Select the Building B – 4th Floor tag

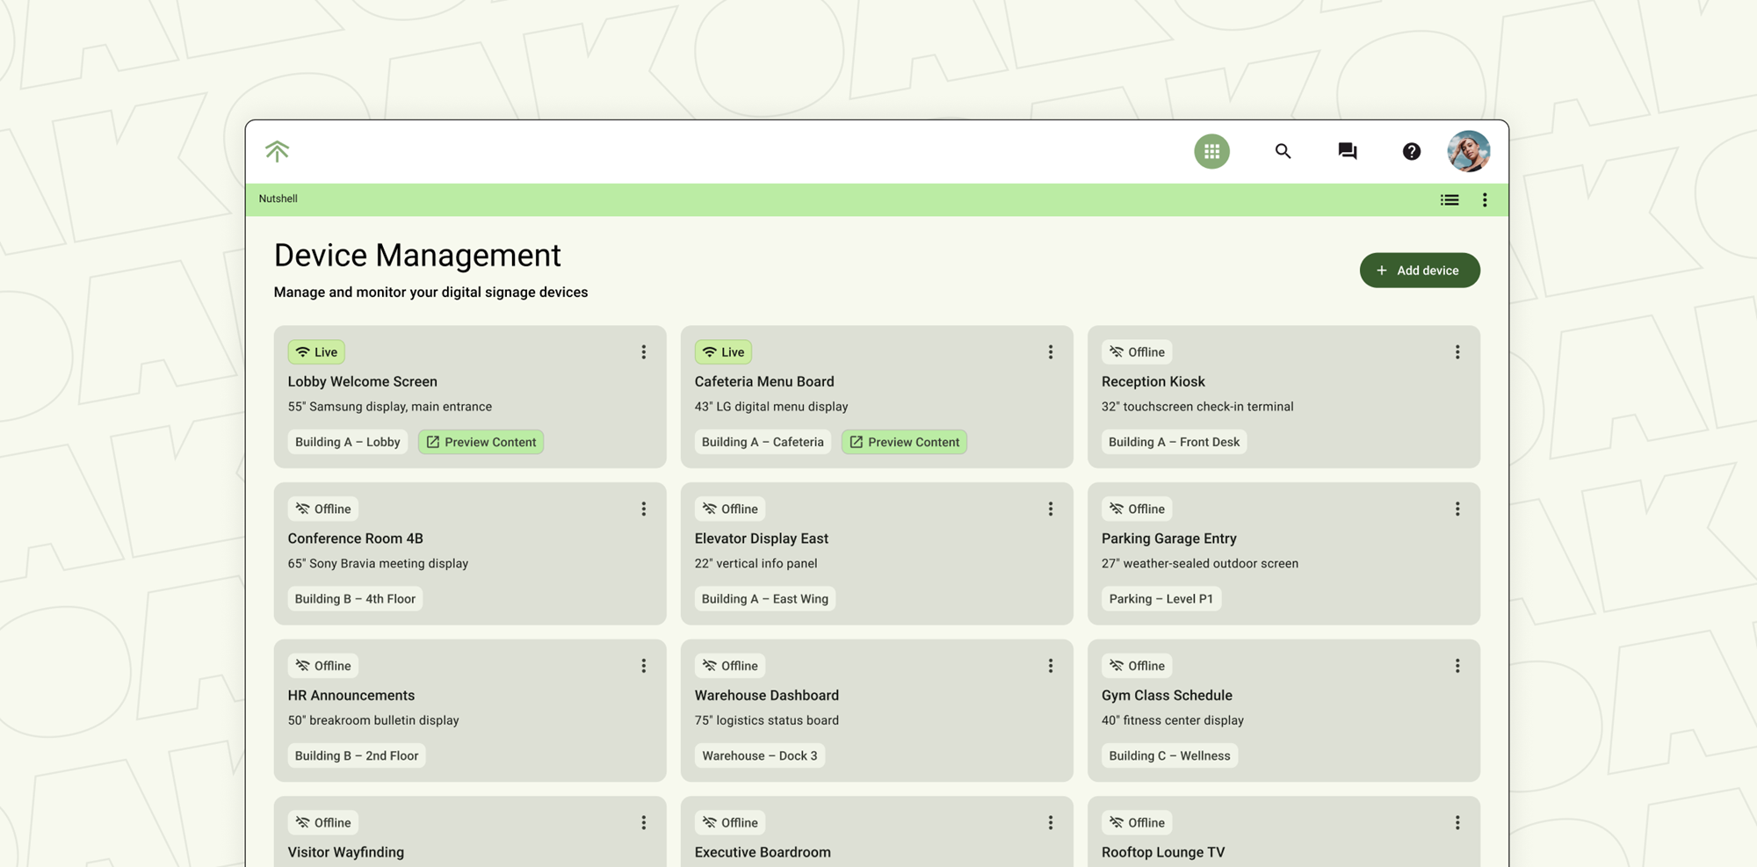(x=355, y=599)
